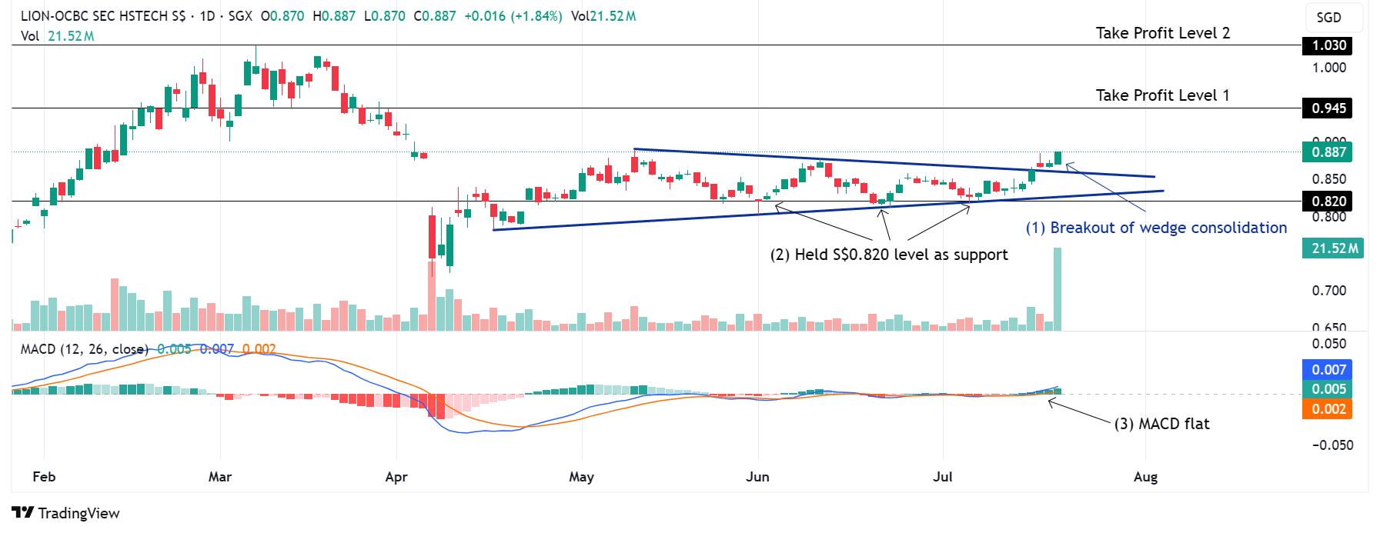Click the tall latest volume bar
Screen dimensions: 1380x533
click(x=1058, y=289)
